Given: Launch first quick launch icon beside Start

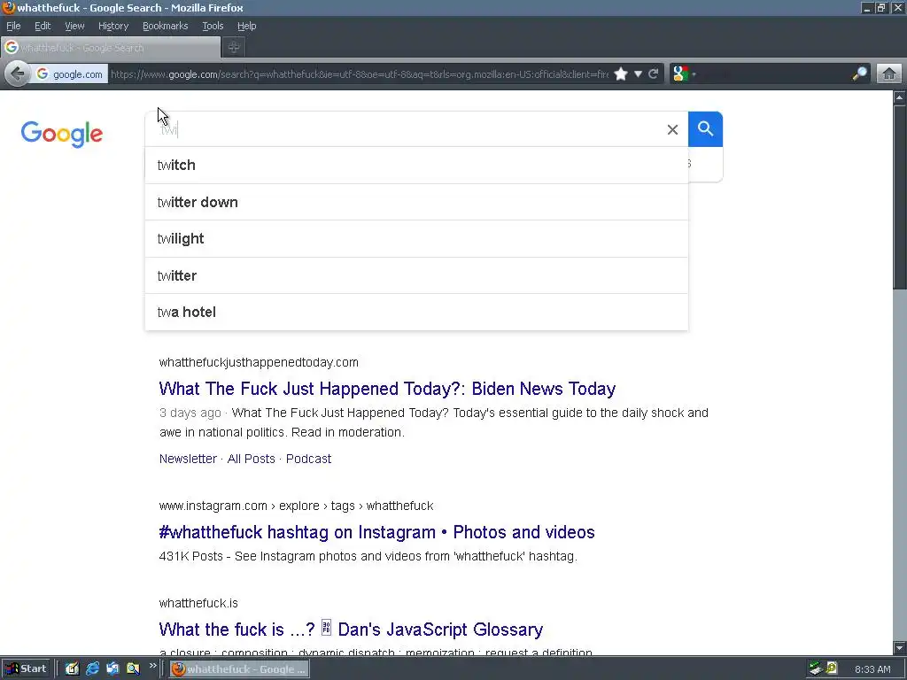Looking at the screenshot, I should coord(72,669).
